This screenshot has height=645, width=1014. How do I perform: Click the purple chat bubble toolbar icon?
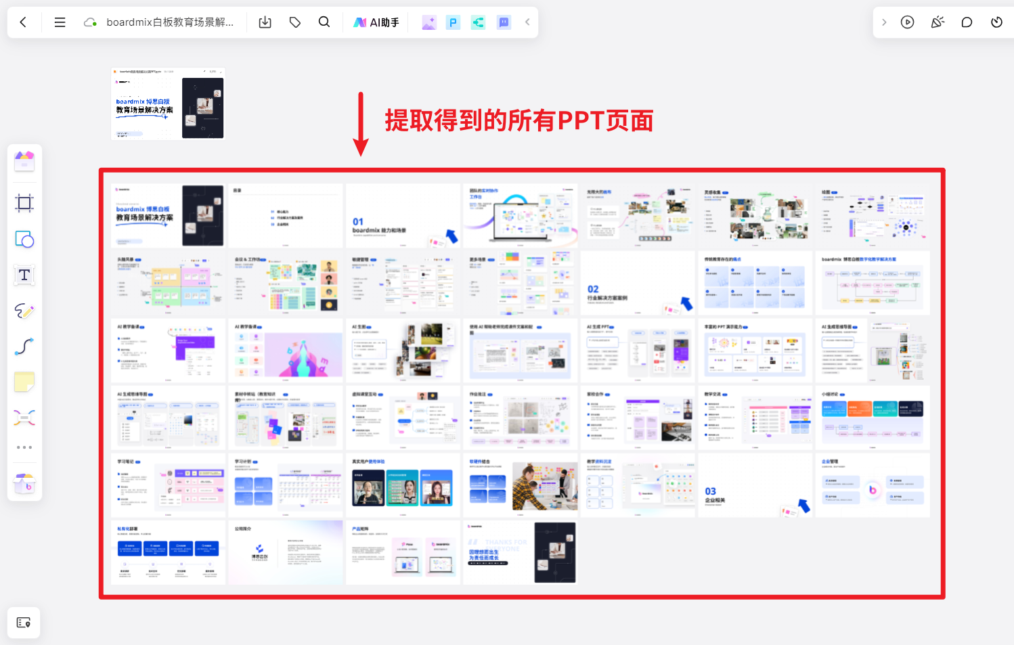click(x=504, y=22)
